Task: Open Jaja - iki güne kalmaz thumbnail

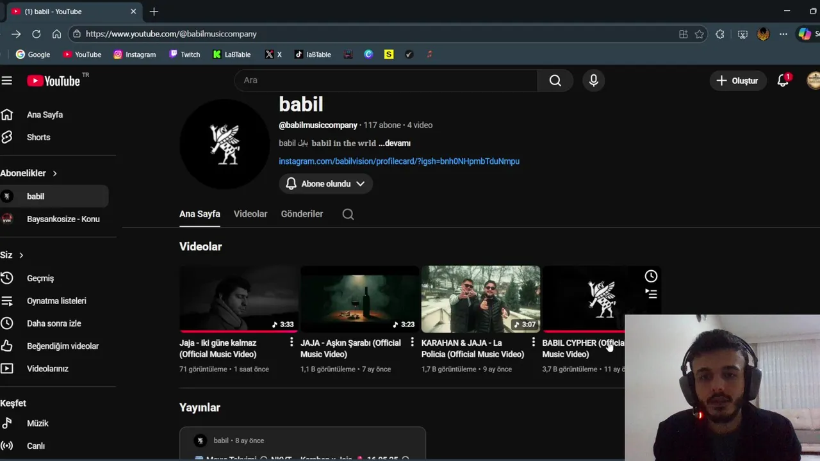Action: [238, 299]
